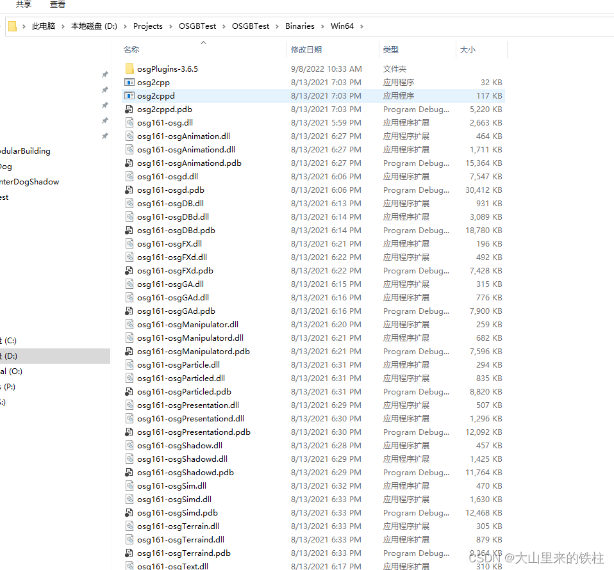Sort files by the 大小 column header
Screen dimensions: 614x570
coord(467,49)
